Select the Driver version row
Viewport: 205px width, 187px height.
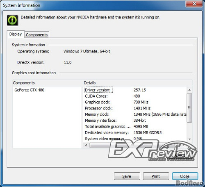(135, 90)
